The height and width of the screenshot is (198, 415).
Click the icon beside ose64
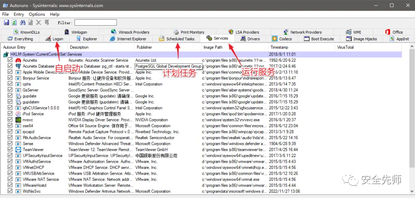[18, 126]
